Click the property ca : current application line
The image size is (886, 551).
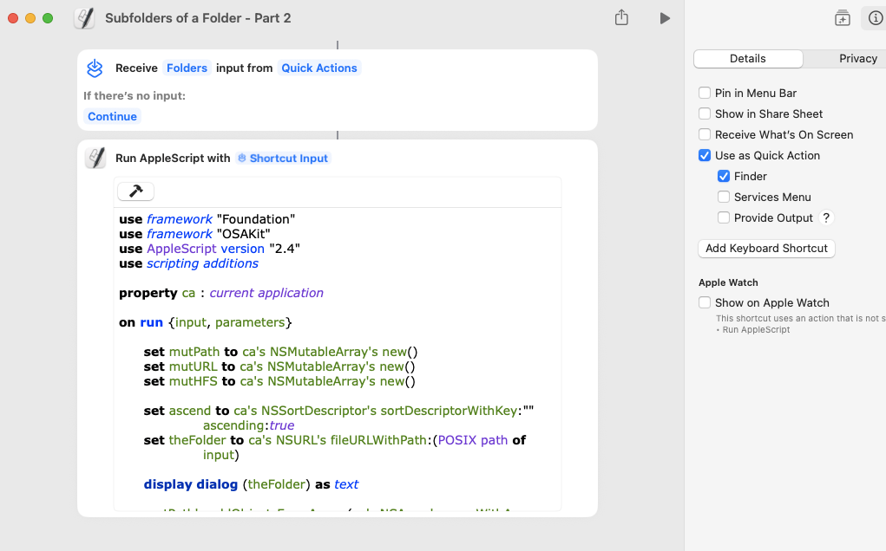coord(221,294)
